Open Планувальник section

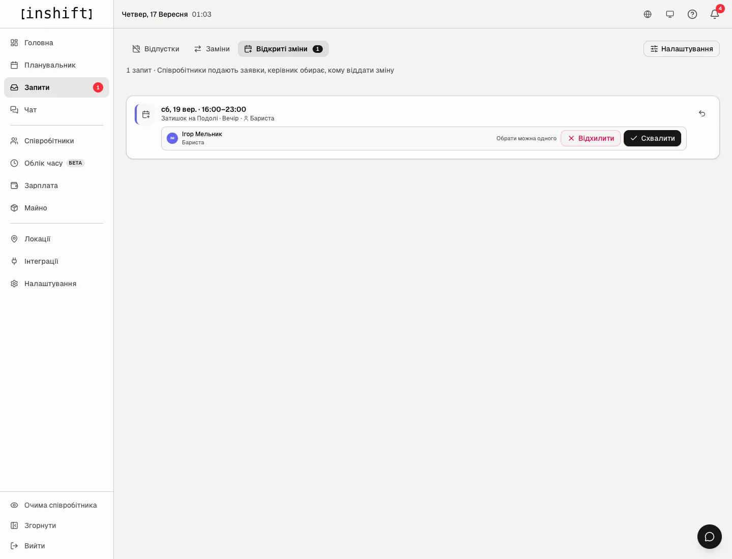pos(56,65)
